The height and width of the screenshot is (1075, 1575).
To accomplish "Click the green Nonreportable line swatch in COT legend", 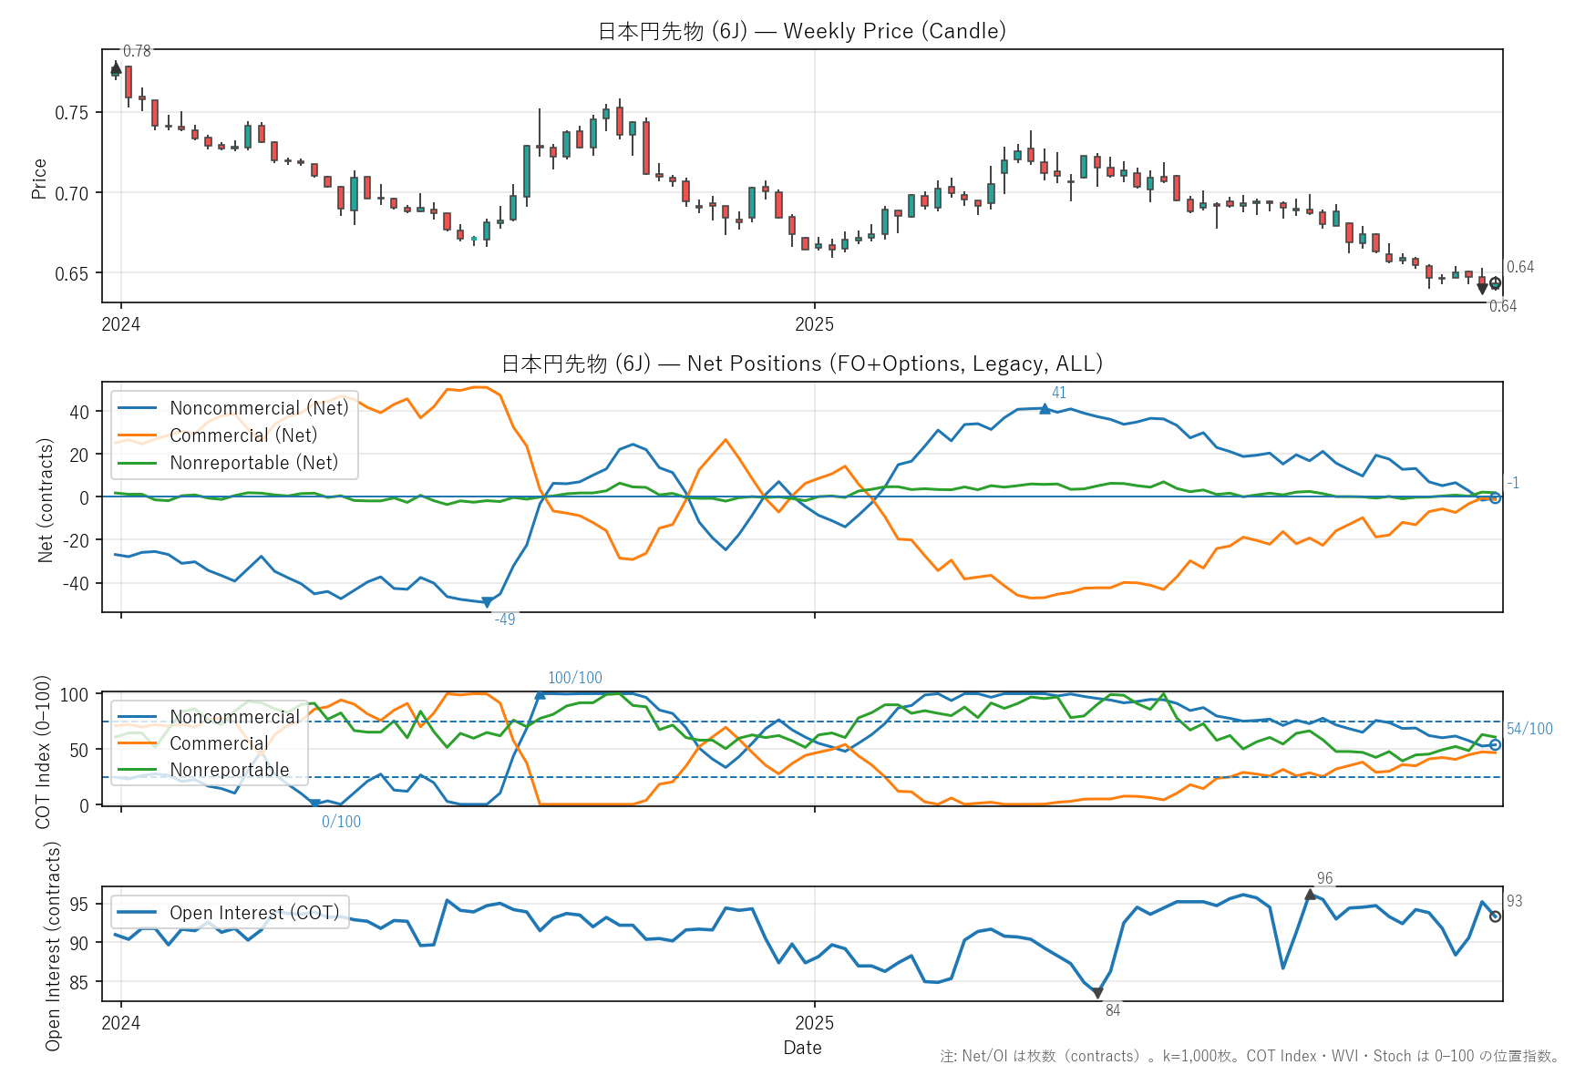I will click(137, 770).
